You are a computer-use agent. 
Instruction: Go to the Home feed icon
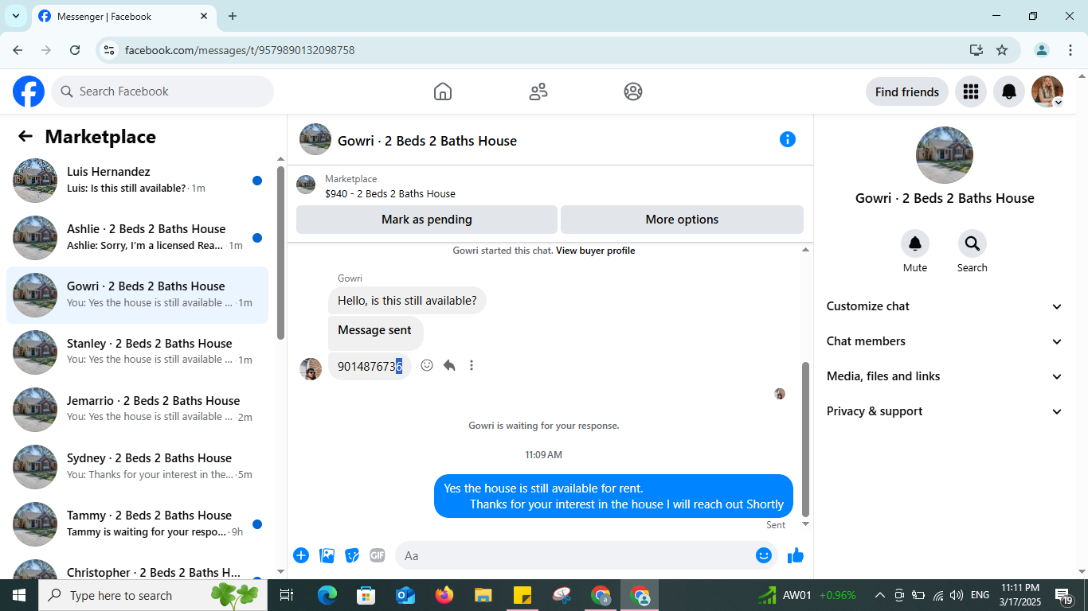(443, 91)
